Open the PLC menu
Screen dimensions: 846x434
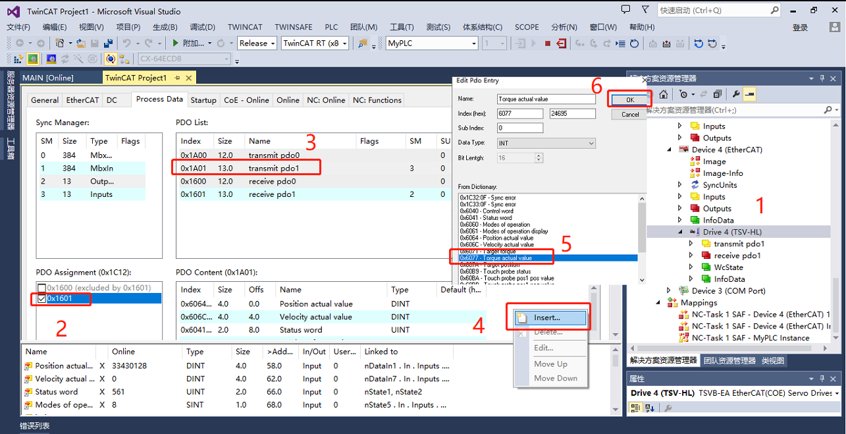pos(332,27)
